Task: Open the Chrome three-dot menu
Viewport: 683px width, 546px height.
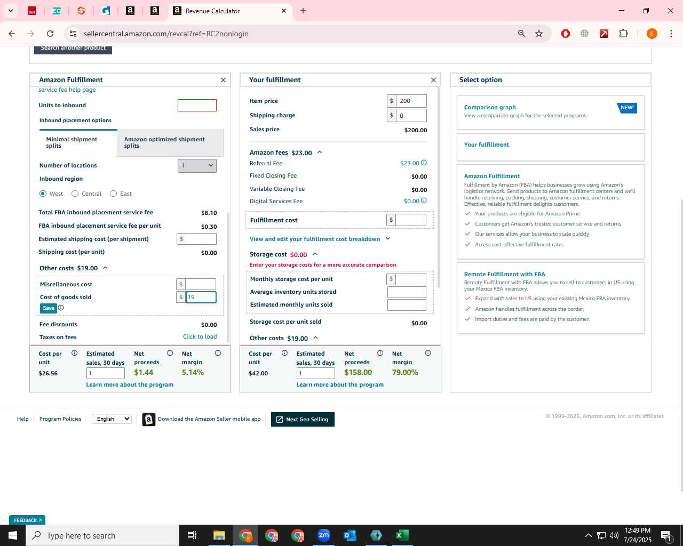Action: click(x=671, y=34)
